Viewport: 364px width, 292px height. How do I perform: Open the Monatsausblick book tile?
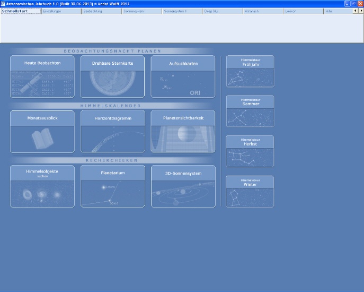coord(42,132)
